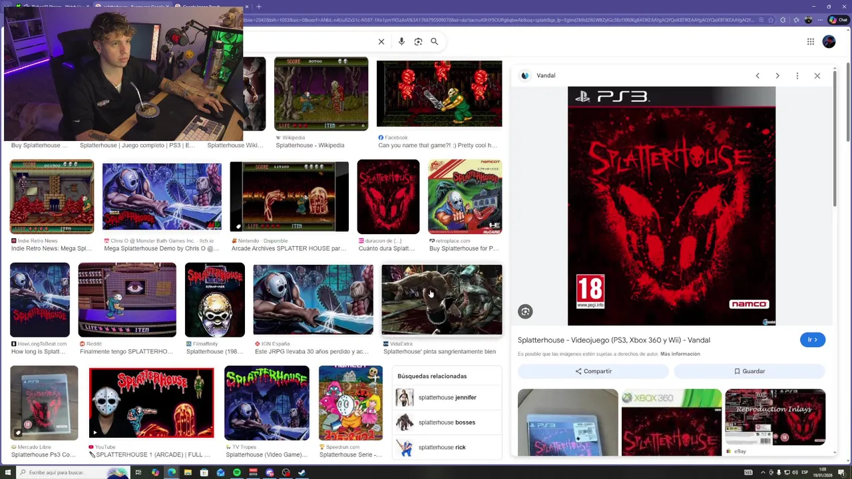Select related search 'splatterhouse bosses'
Image resolution: width=852 pixels, height=479 pixels.
[447, 422]
